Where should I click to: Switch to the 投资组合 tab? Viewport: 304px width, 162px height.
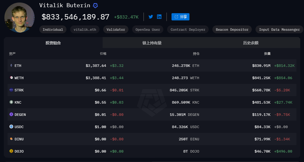[53, 43]
